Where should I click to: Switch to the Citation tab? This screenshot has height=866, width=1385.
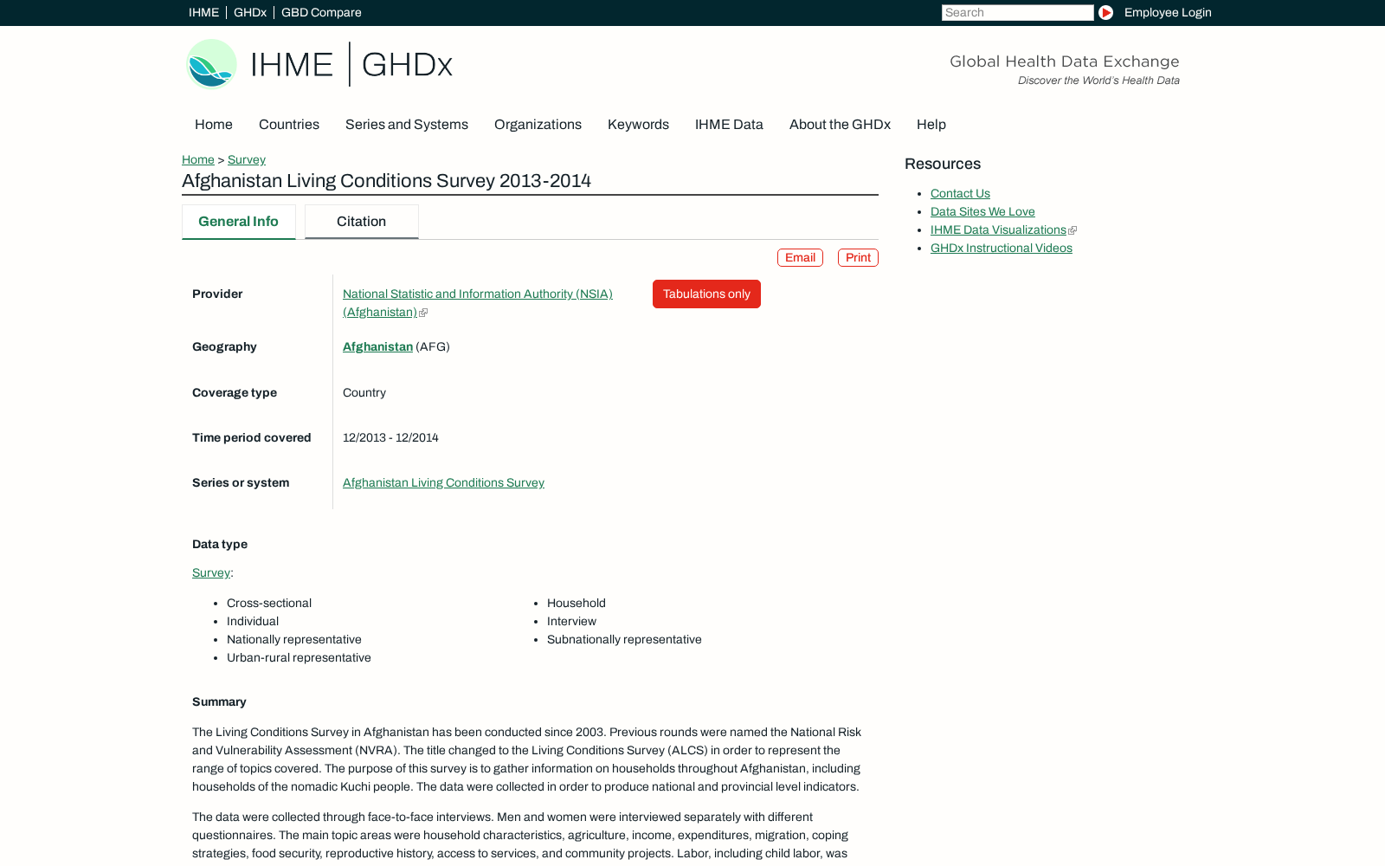361,222
